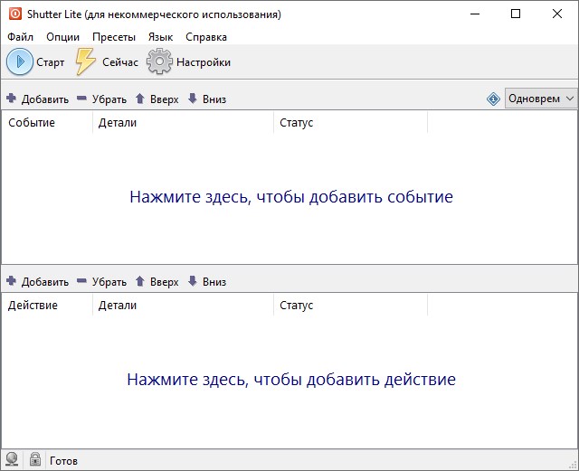Image resolution: width=579 pixels, height=471 pixels.
Task: Click 'Нажмите здесь, чтобы добавить событие' link
Action: tap(291, 197)
